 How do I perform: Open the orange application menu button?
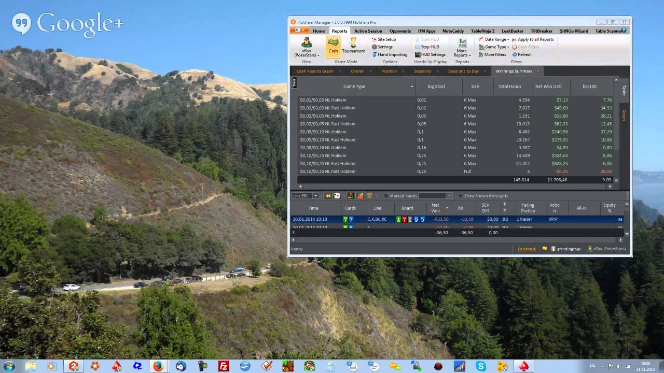[300, 31]
